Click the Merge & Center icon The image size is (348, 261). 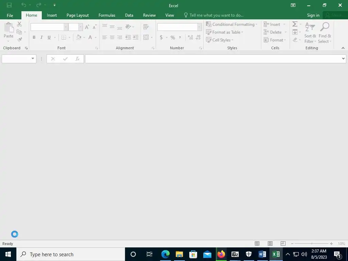146,37
